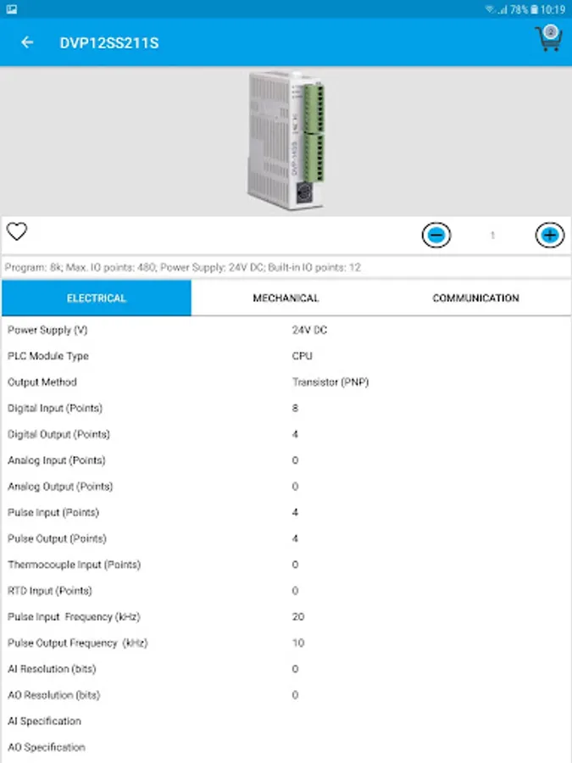Switch to the Mechanical tab
The width and height of the screenshot is (572, 763).
click(x=286, y=298)
